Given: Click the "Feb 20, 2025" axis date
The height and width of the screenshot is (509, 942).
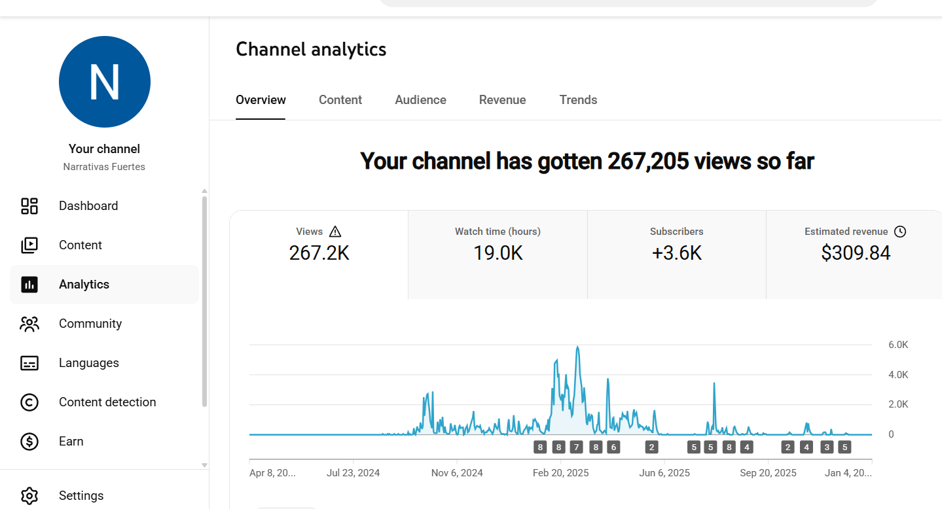Looking at the screenshot, I should point(561,473).
